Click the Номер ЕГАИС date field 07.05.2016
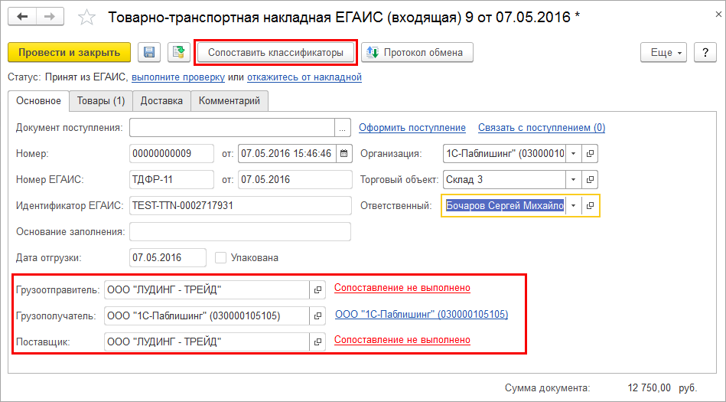The height and width of the screenshot is (402, 726). click(295, 179)
